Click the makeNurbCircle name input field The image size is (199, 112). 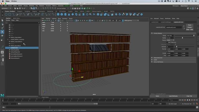(174, 27)
